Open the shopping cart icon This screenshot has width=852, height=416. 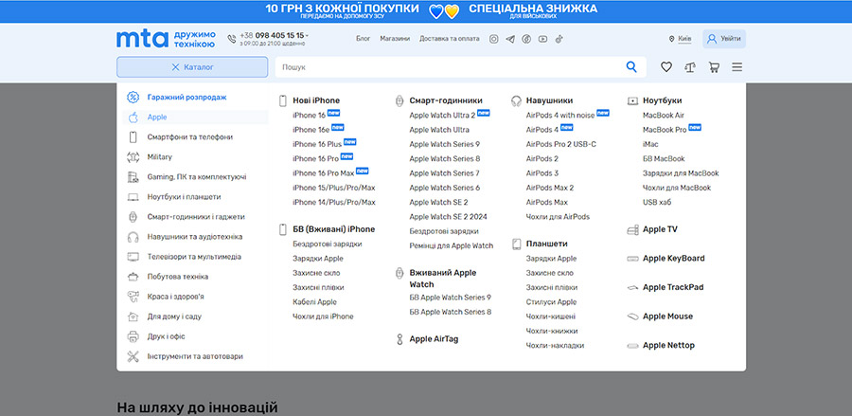[714, 67]
